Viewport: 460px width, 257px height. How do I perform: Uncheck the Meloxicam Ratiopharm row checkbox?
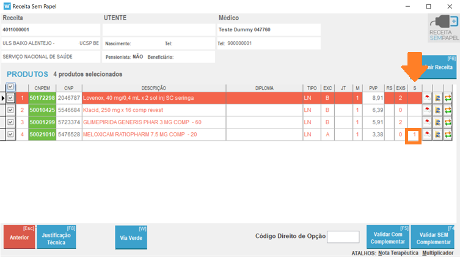pyautogui.click(x=10, y=135)
